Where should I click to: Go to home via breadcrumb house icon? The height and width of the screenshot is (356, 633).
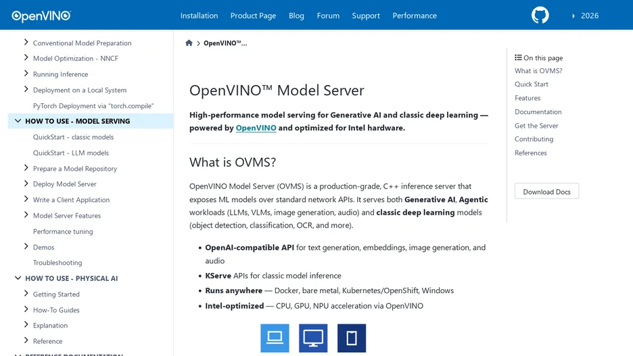(189, 43)
